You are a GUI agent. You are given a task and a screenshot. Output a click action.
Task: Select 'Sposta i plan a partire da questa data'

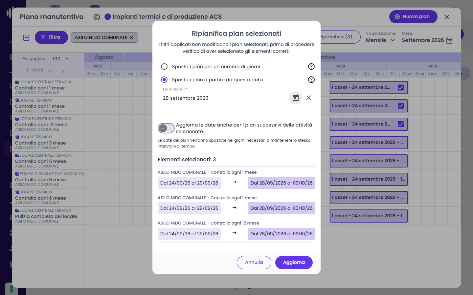pos(164,80)
